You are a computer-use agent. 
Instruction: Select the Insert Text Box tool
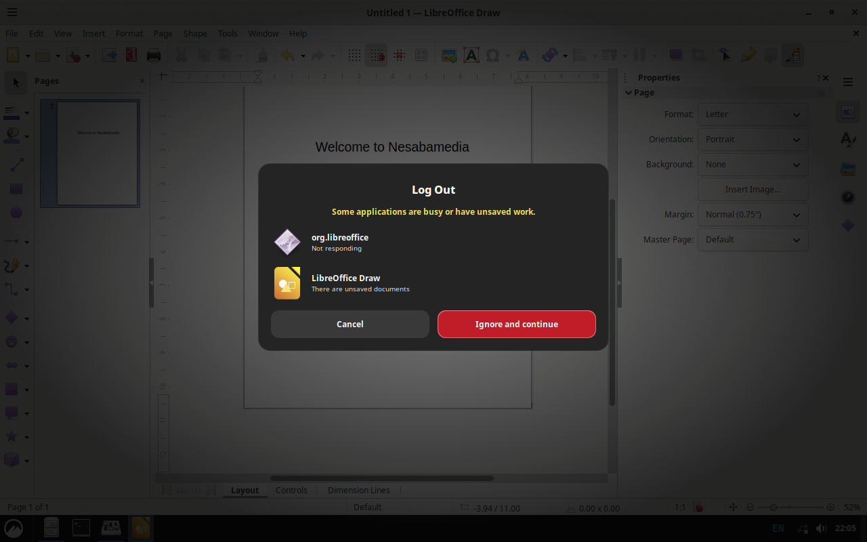click(471, 56)
